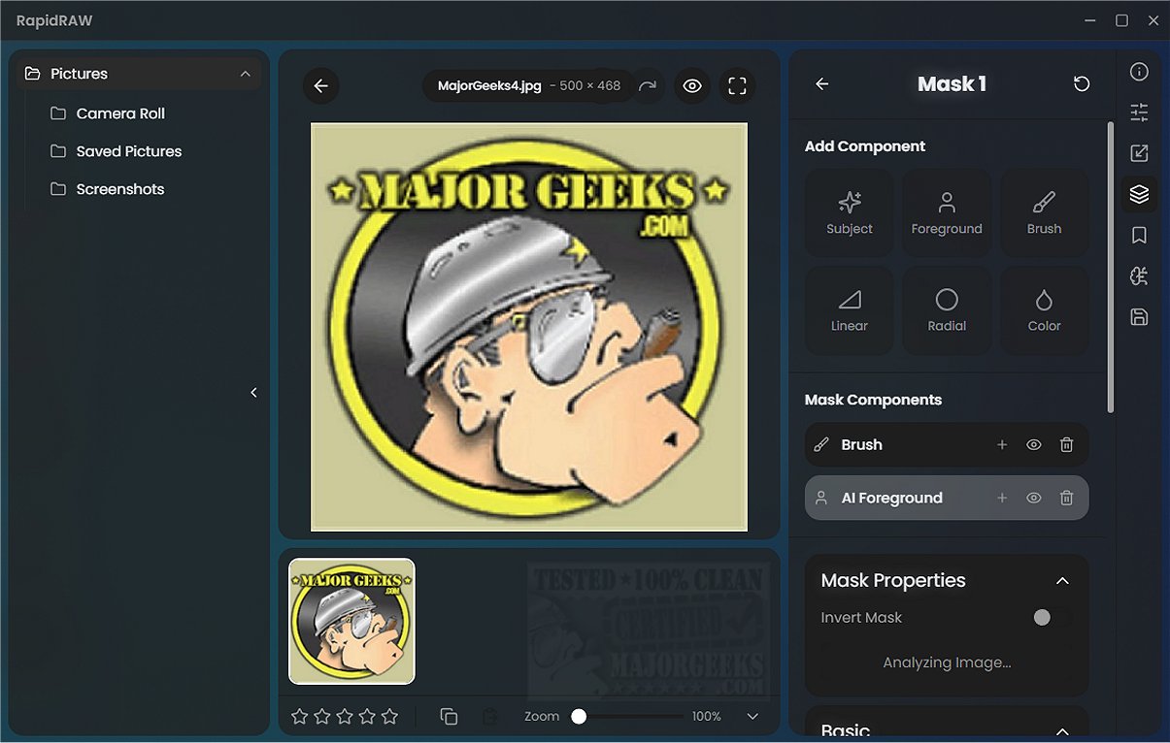Open the crop and export-arrow panel
The image size is (1170, 743).
pos(1139,153)
